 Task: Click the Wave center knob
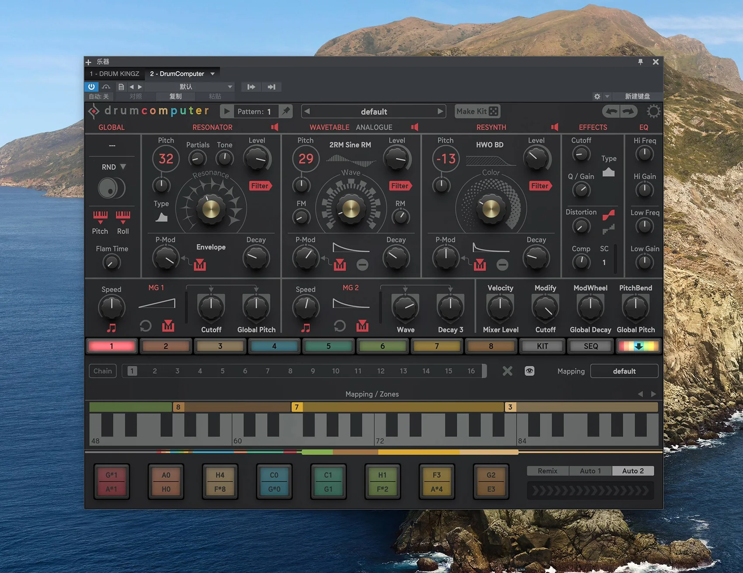[x=351, y=209]
